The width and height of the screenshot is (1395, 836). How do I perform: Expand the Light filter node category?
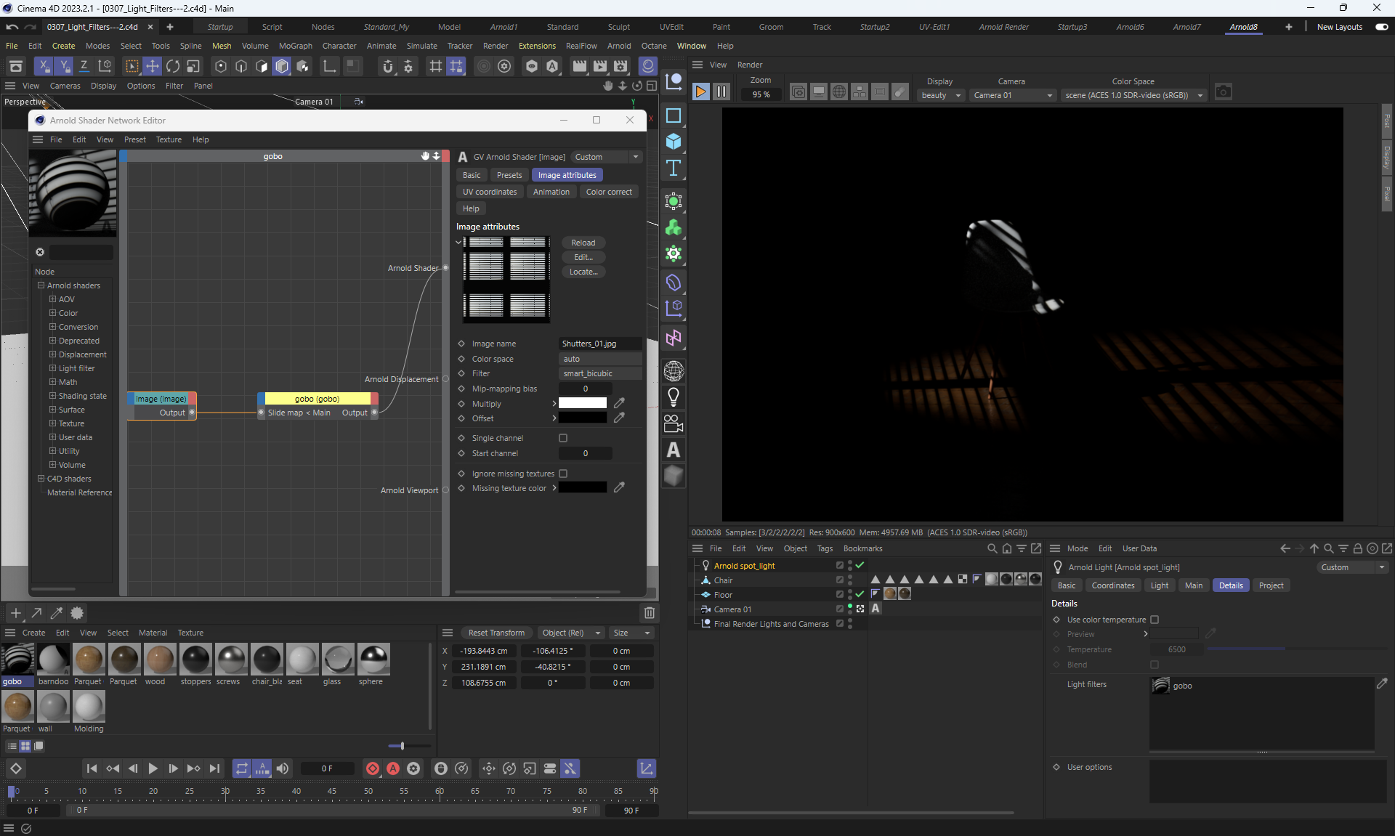click(52, 368)
